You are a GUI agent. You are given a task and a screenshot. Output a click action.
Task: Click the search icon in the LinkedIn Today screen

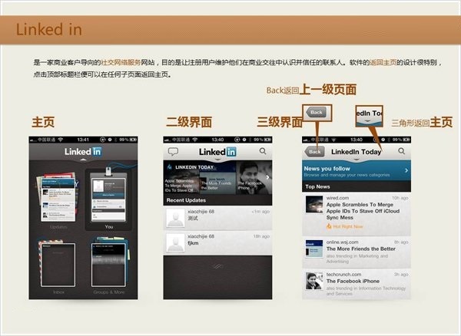[x=401, y=151]
